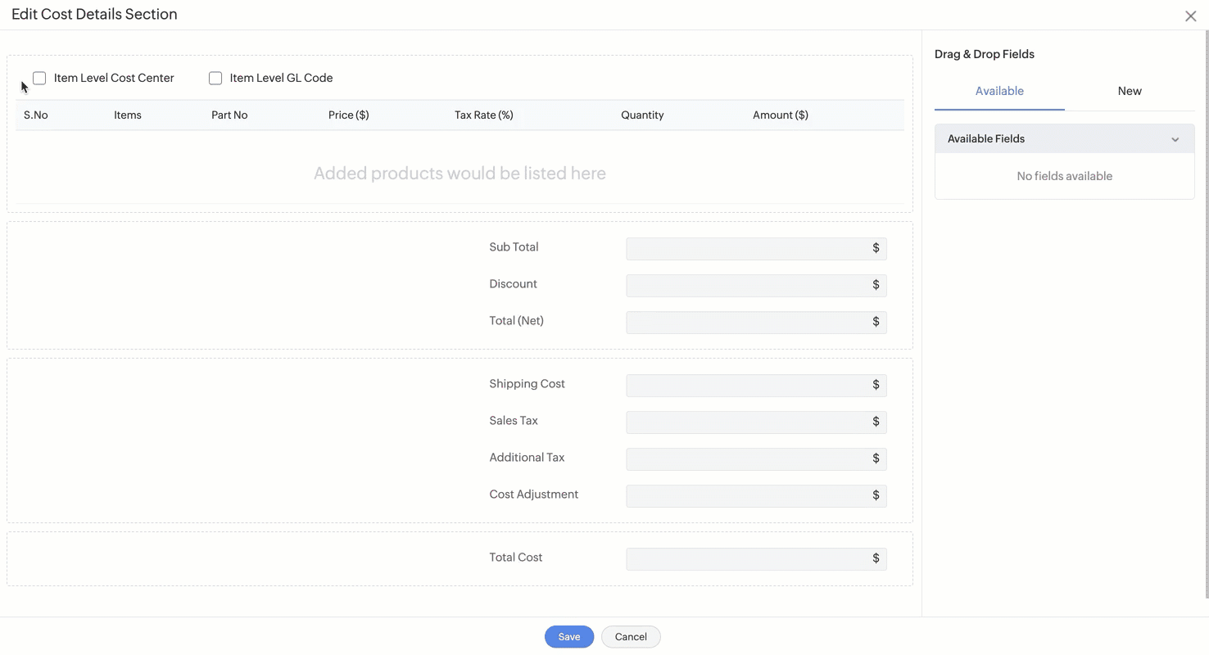
Task: Click the Cancel button
Action: coord(631,637)
